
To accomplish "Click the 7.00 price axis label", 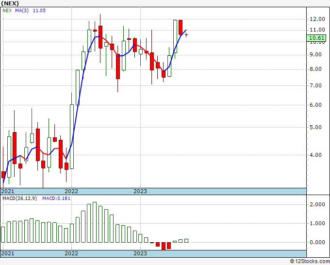I will (x=316, y=85).
